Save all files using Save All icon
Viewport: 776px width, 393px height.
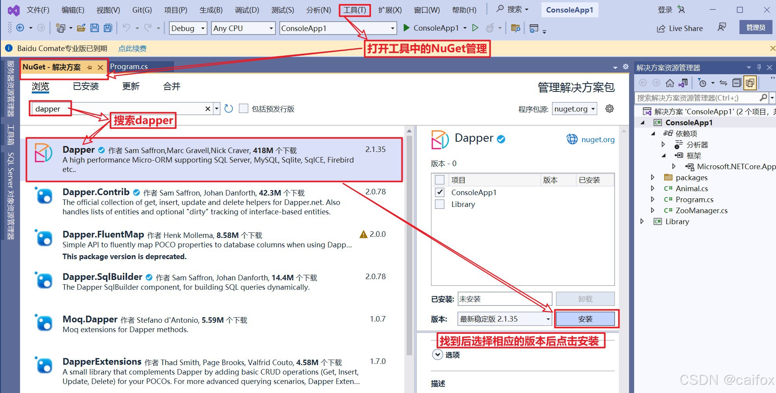coord(107,28)
